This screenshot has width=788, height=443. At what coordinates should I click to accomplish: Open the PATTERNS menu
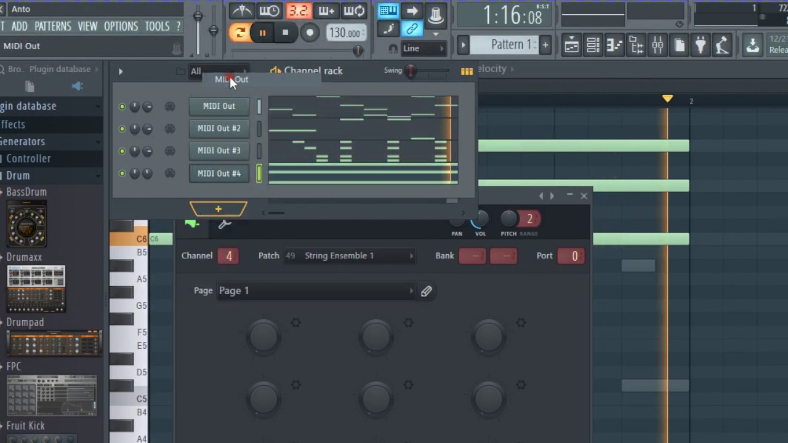click(53, 26)
